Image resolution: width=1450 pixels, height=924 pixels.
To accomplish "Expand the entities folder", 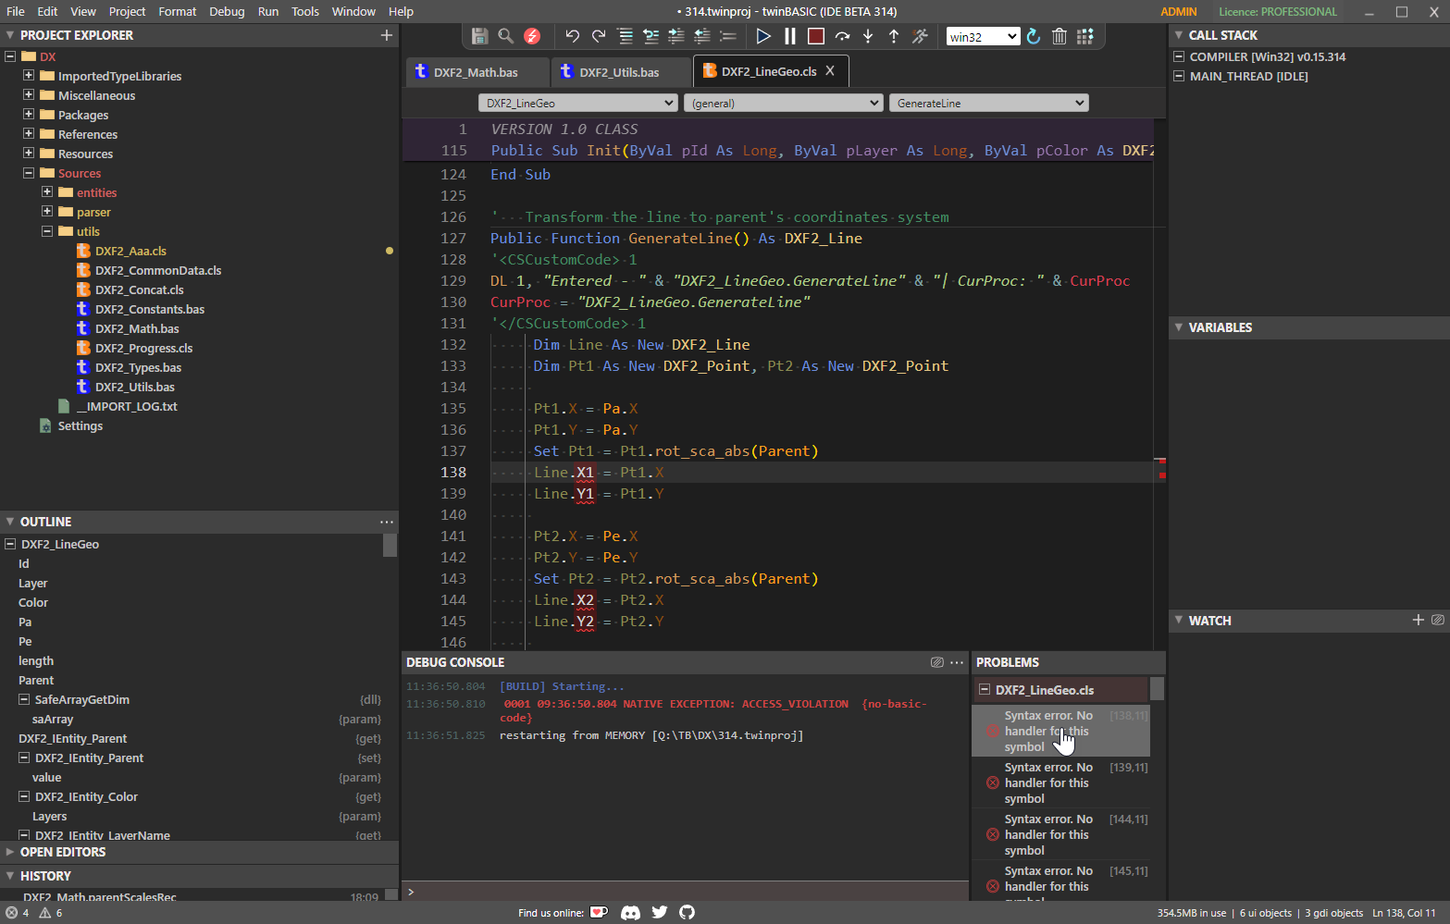I will pos(45,192).
